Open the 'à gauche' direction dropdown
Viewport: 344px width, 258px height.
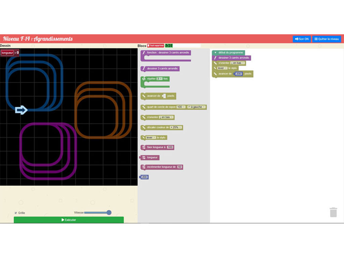click(x=196, y=107)
